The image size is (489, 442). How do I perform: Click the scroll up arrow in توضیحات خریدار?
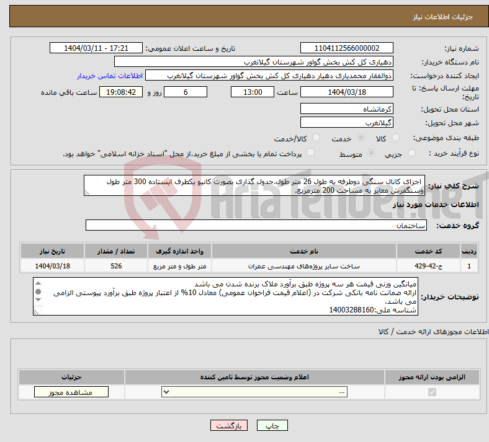click(x=38, y=283)
